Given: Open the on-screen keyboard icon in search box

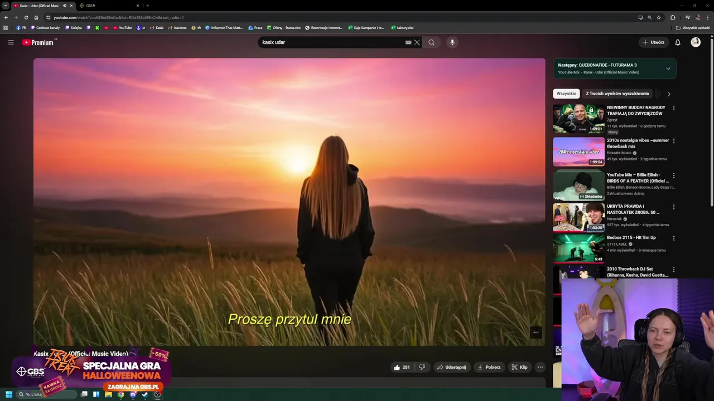Looking at the screenshot, I should point(408,42).
